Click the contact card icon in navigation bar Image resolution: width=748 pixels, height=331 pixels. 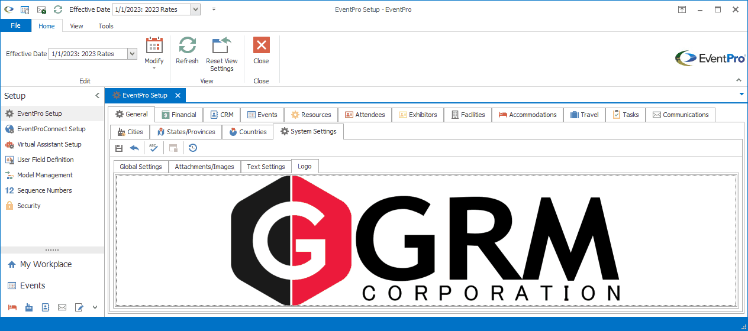tap(45, 307)
